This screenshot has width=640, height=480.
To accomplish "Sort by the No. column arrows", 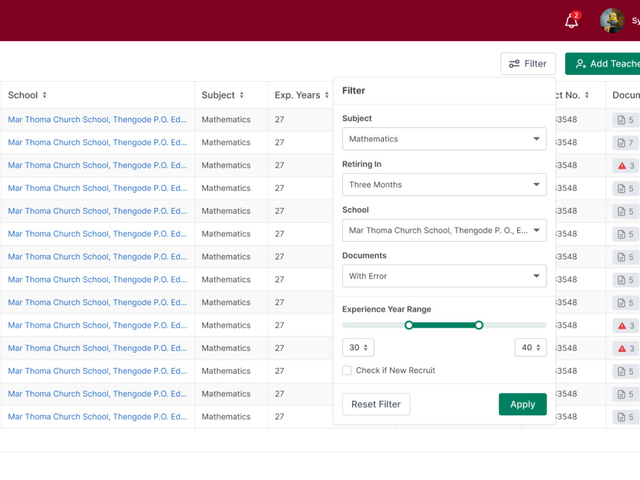I will tap(586, 95).
